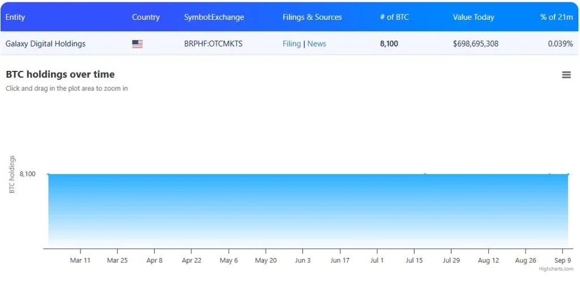Image resolution: width=580 pixels, height=296 pixels.
Task: Click the Country column header
Action: pyautogui.click(x=146, y=17)
